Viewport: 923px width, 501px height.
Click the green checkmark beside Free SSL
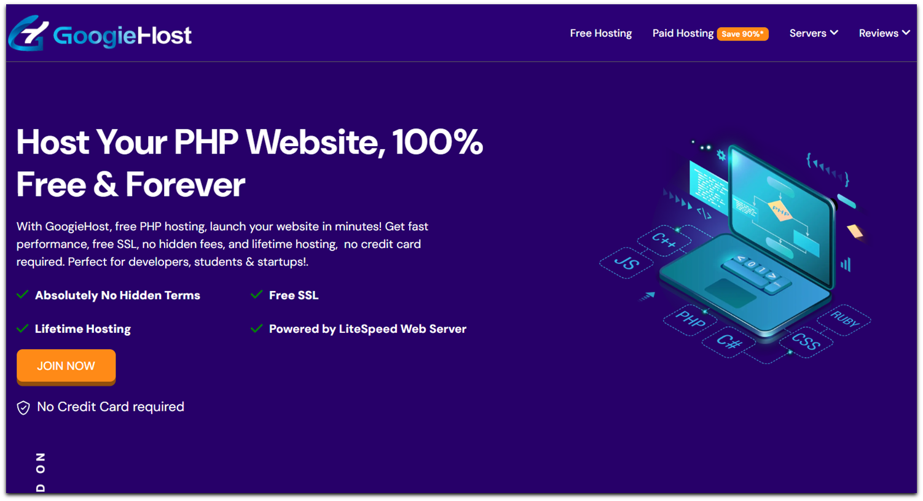coord(256,295)
